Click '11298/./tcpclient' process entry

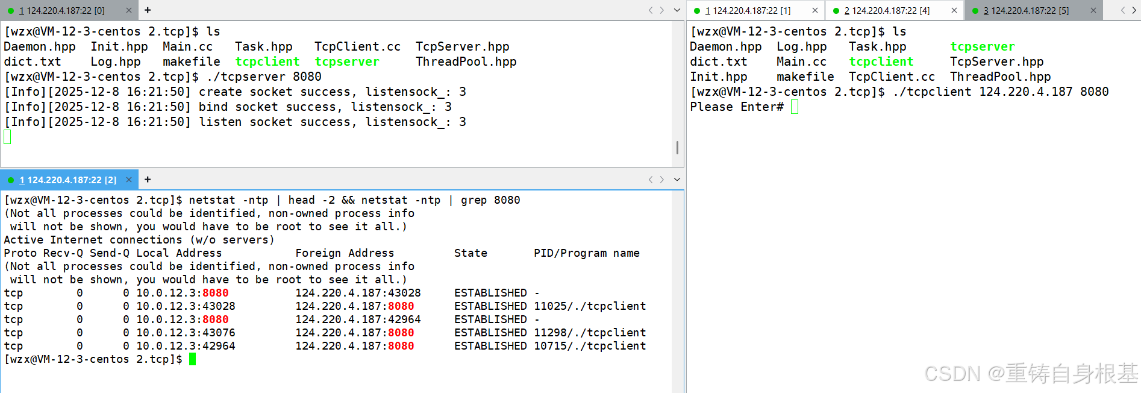(x=590, y=333)
